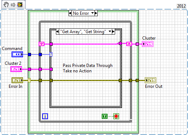
Task: Go to next case after No Error
Action: (96, 13)
